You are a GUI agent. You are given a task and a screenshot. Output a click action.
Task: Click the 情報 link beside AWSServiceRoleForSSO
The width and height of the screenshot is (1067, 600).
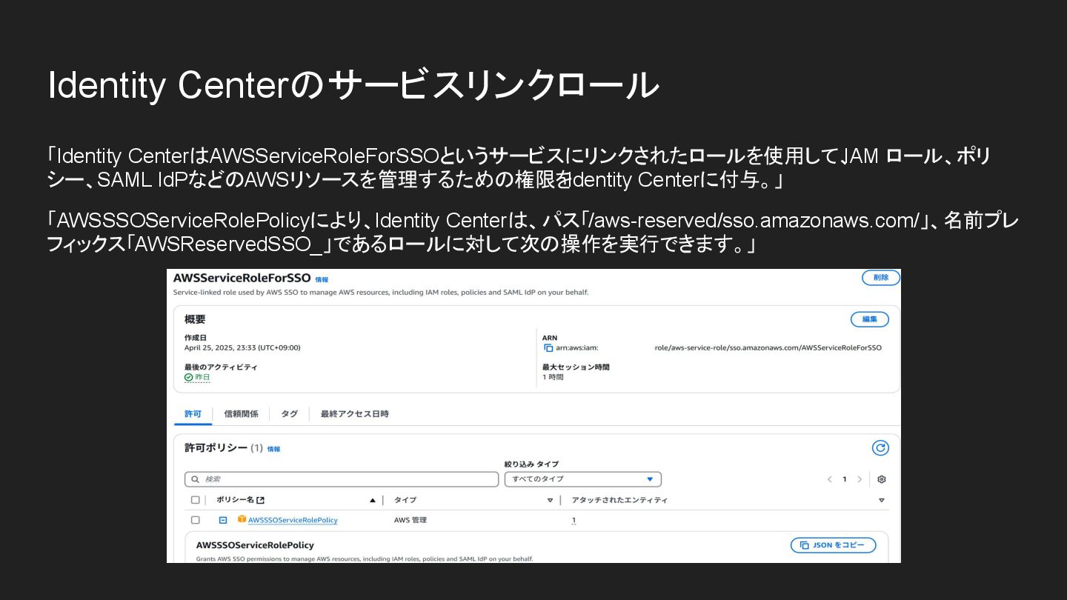[x=322, y=279]
